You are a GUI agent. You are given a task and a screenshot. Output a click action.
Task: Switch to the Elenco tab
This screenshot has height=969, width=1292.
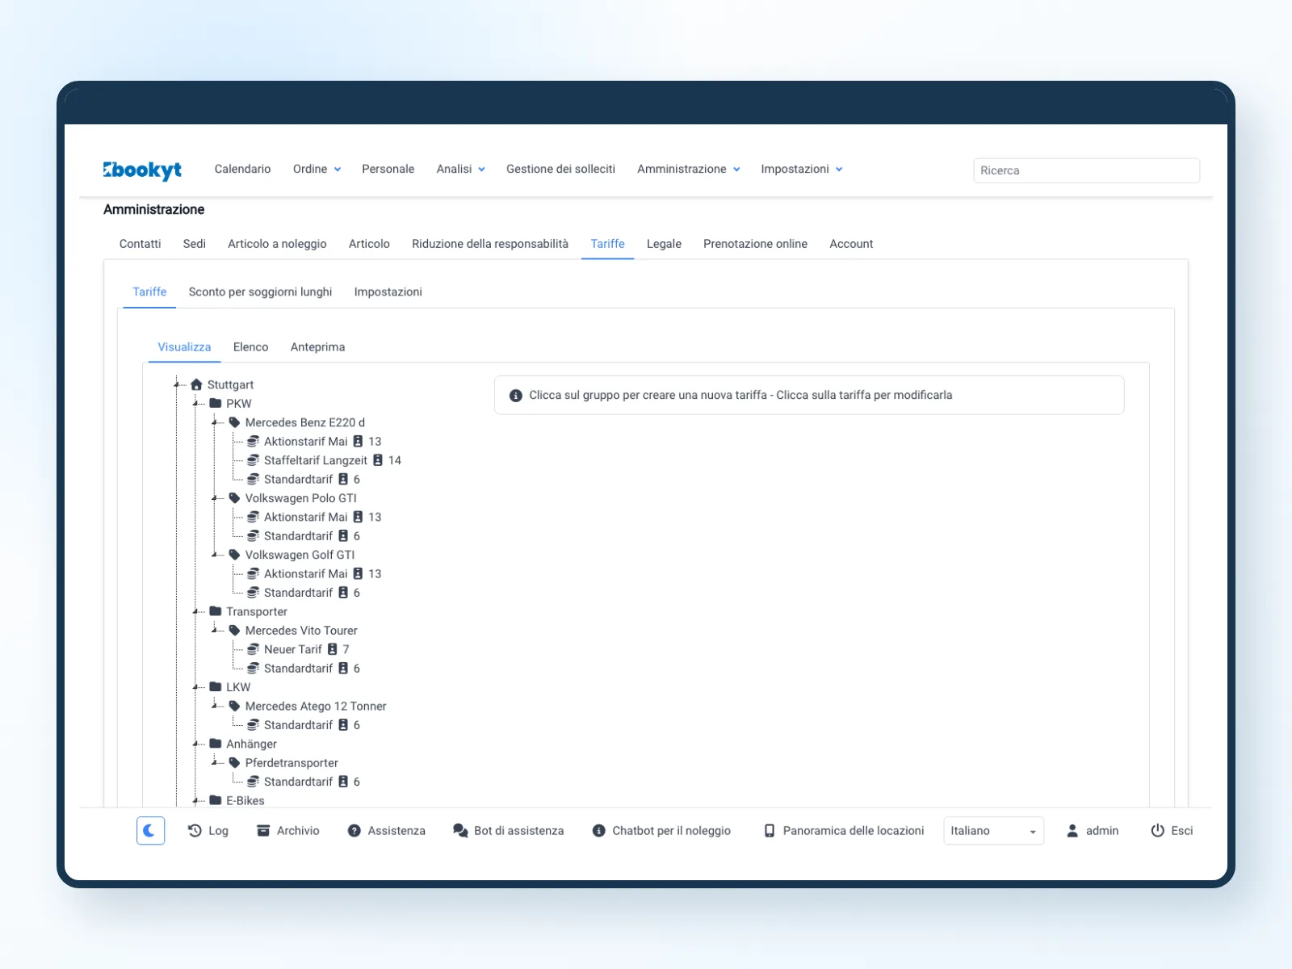point(250,347)
